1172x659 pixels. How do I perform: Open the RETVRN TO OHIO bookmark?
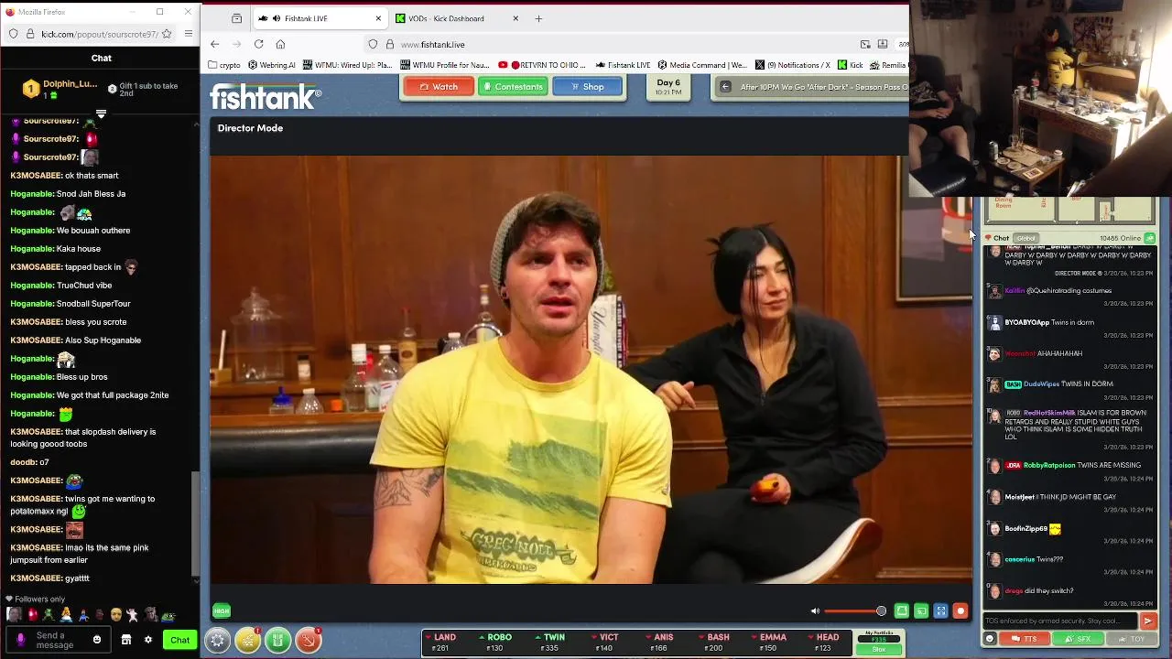(543, 65)
